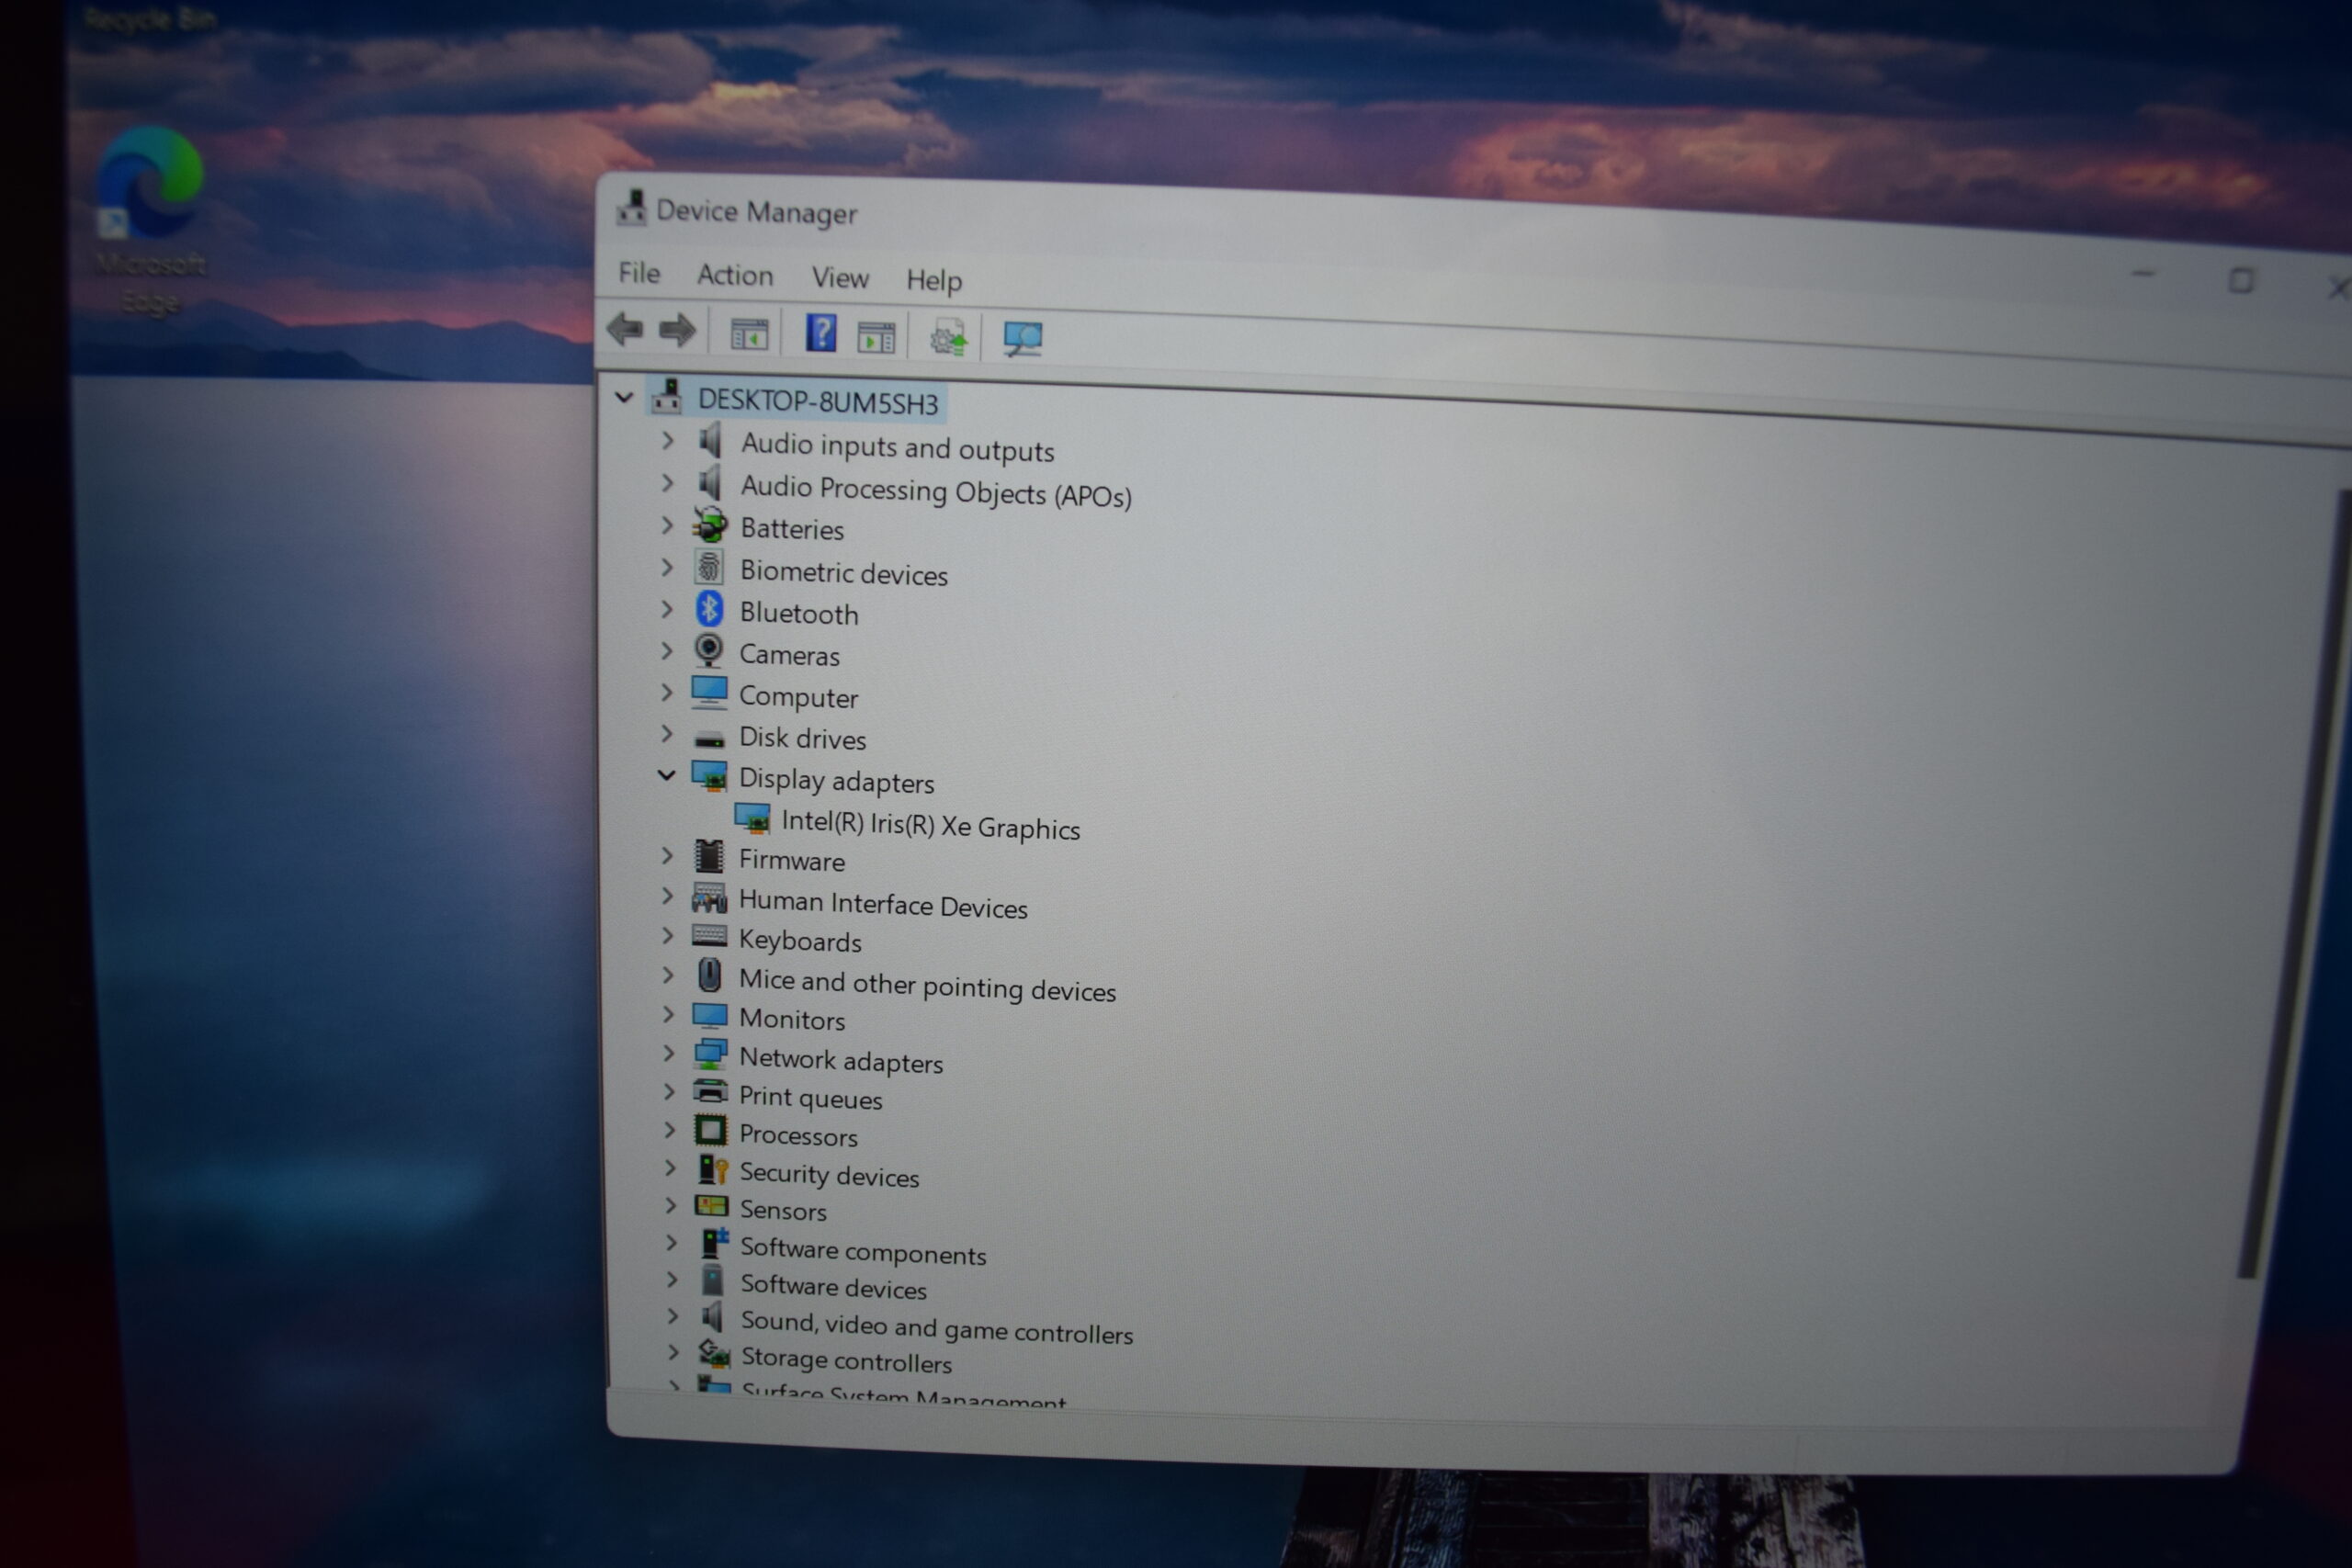Click the Disk drives icon

[x=709, y=739]
